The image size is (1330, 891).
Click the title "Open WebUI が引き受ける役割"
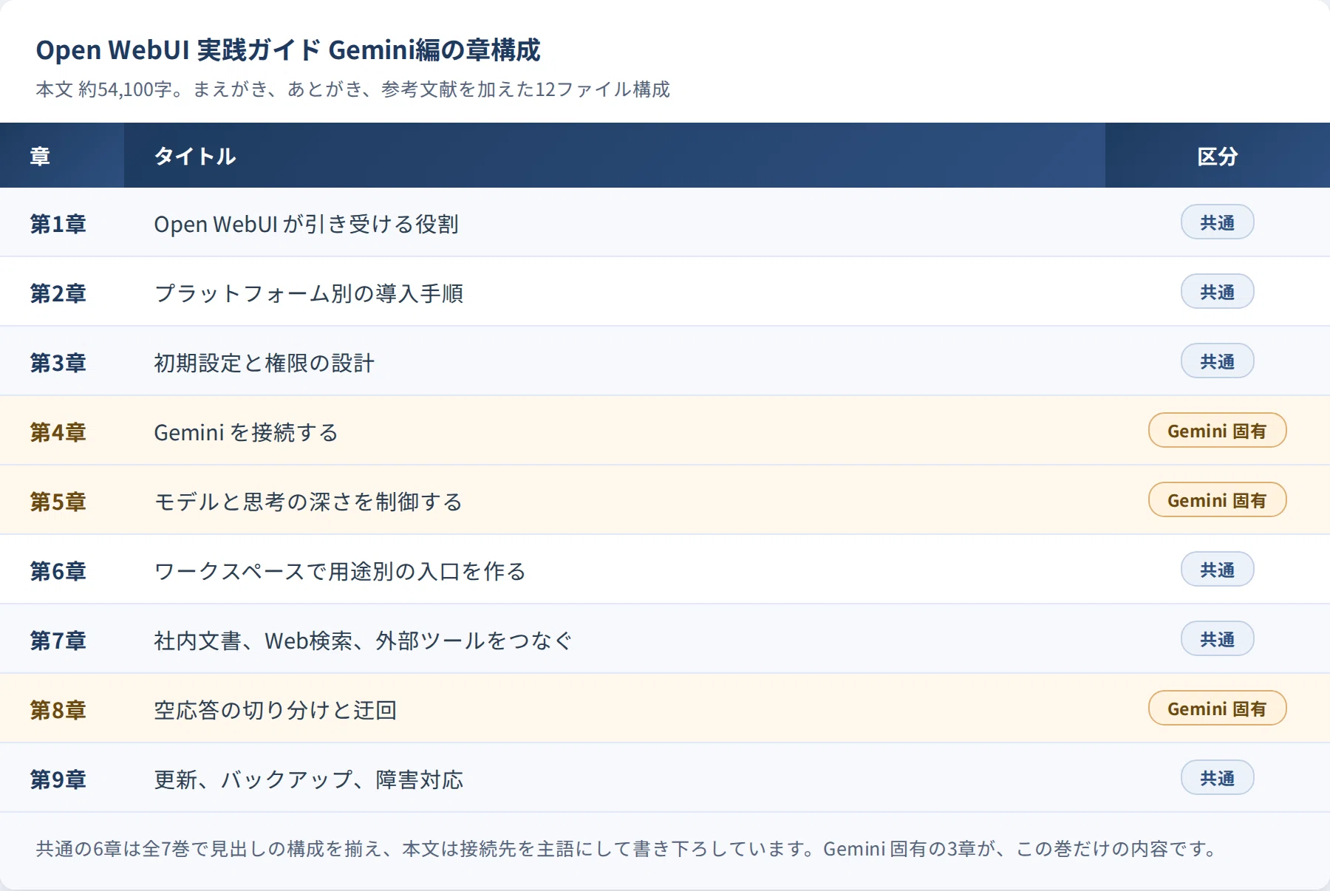click(x=307, y=223)
